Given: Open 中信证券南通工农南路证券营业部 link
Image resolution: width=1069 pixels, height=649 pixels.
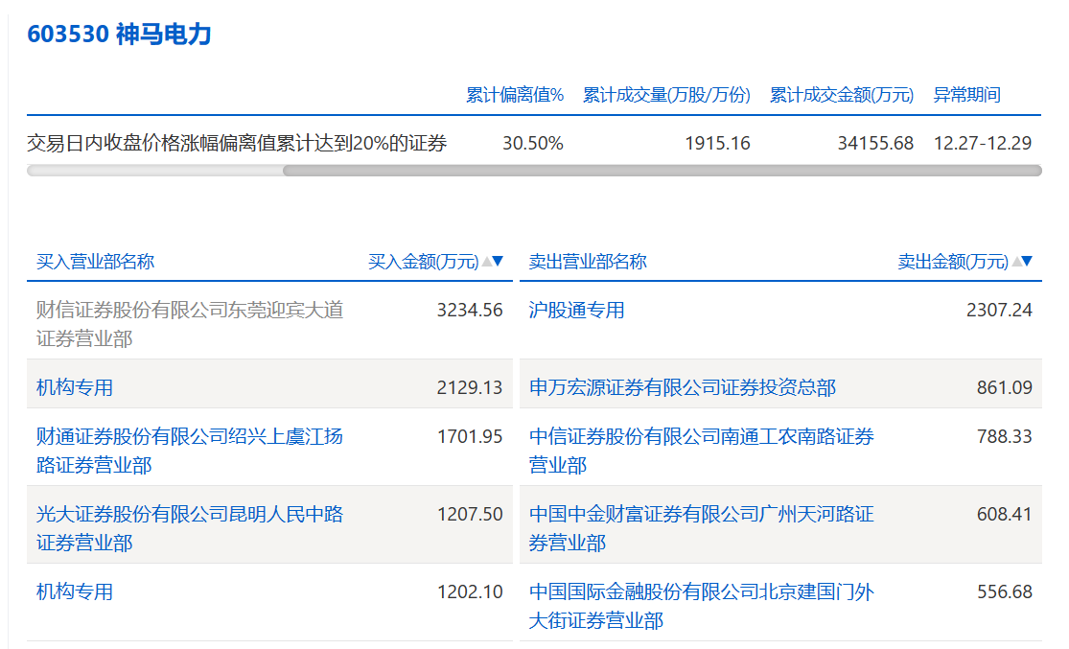Looking at the screenshot, I should (702, 451).
